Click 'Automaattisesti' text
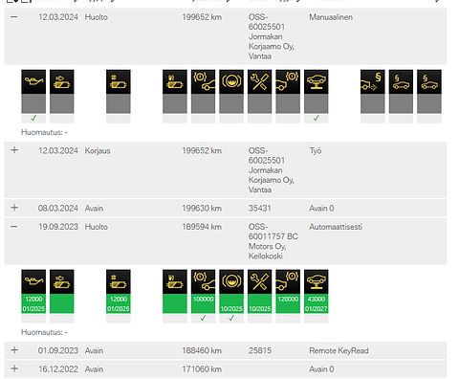Image resolution: width=459 pixels, height=379 pixels. tap(336, 227)
